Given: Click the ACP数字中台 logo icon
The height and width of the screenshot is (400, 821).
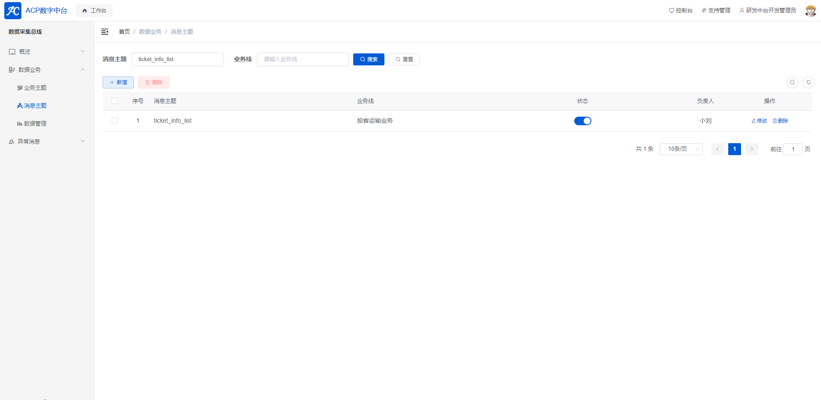Looking at the screenshot, I should point(13,11).
